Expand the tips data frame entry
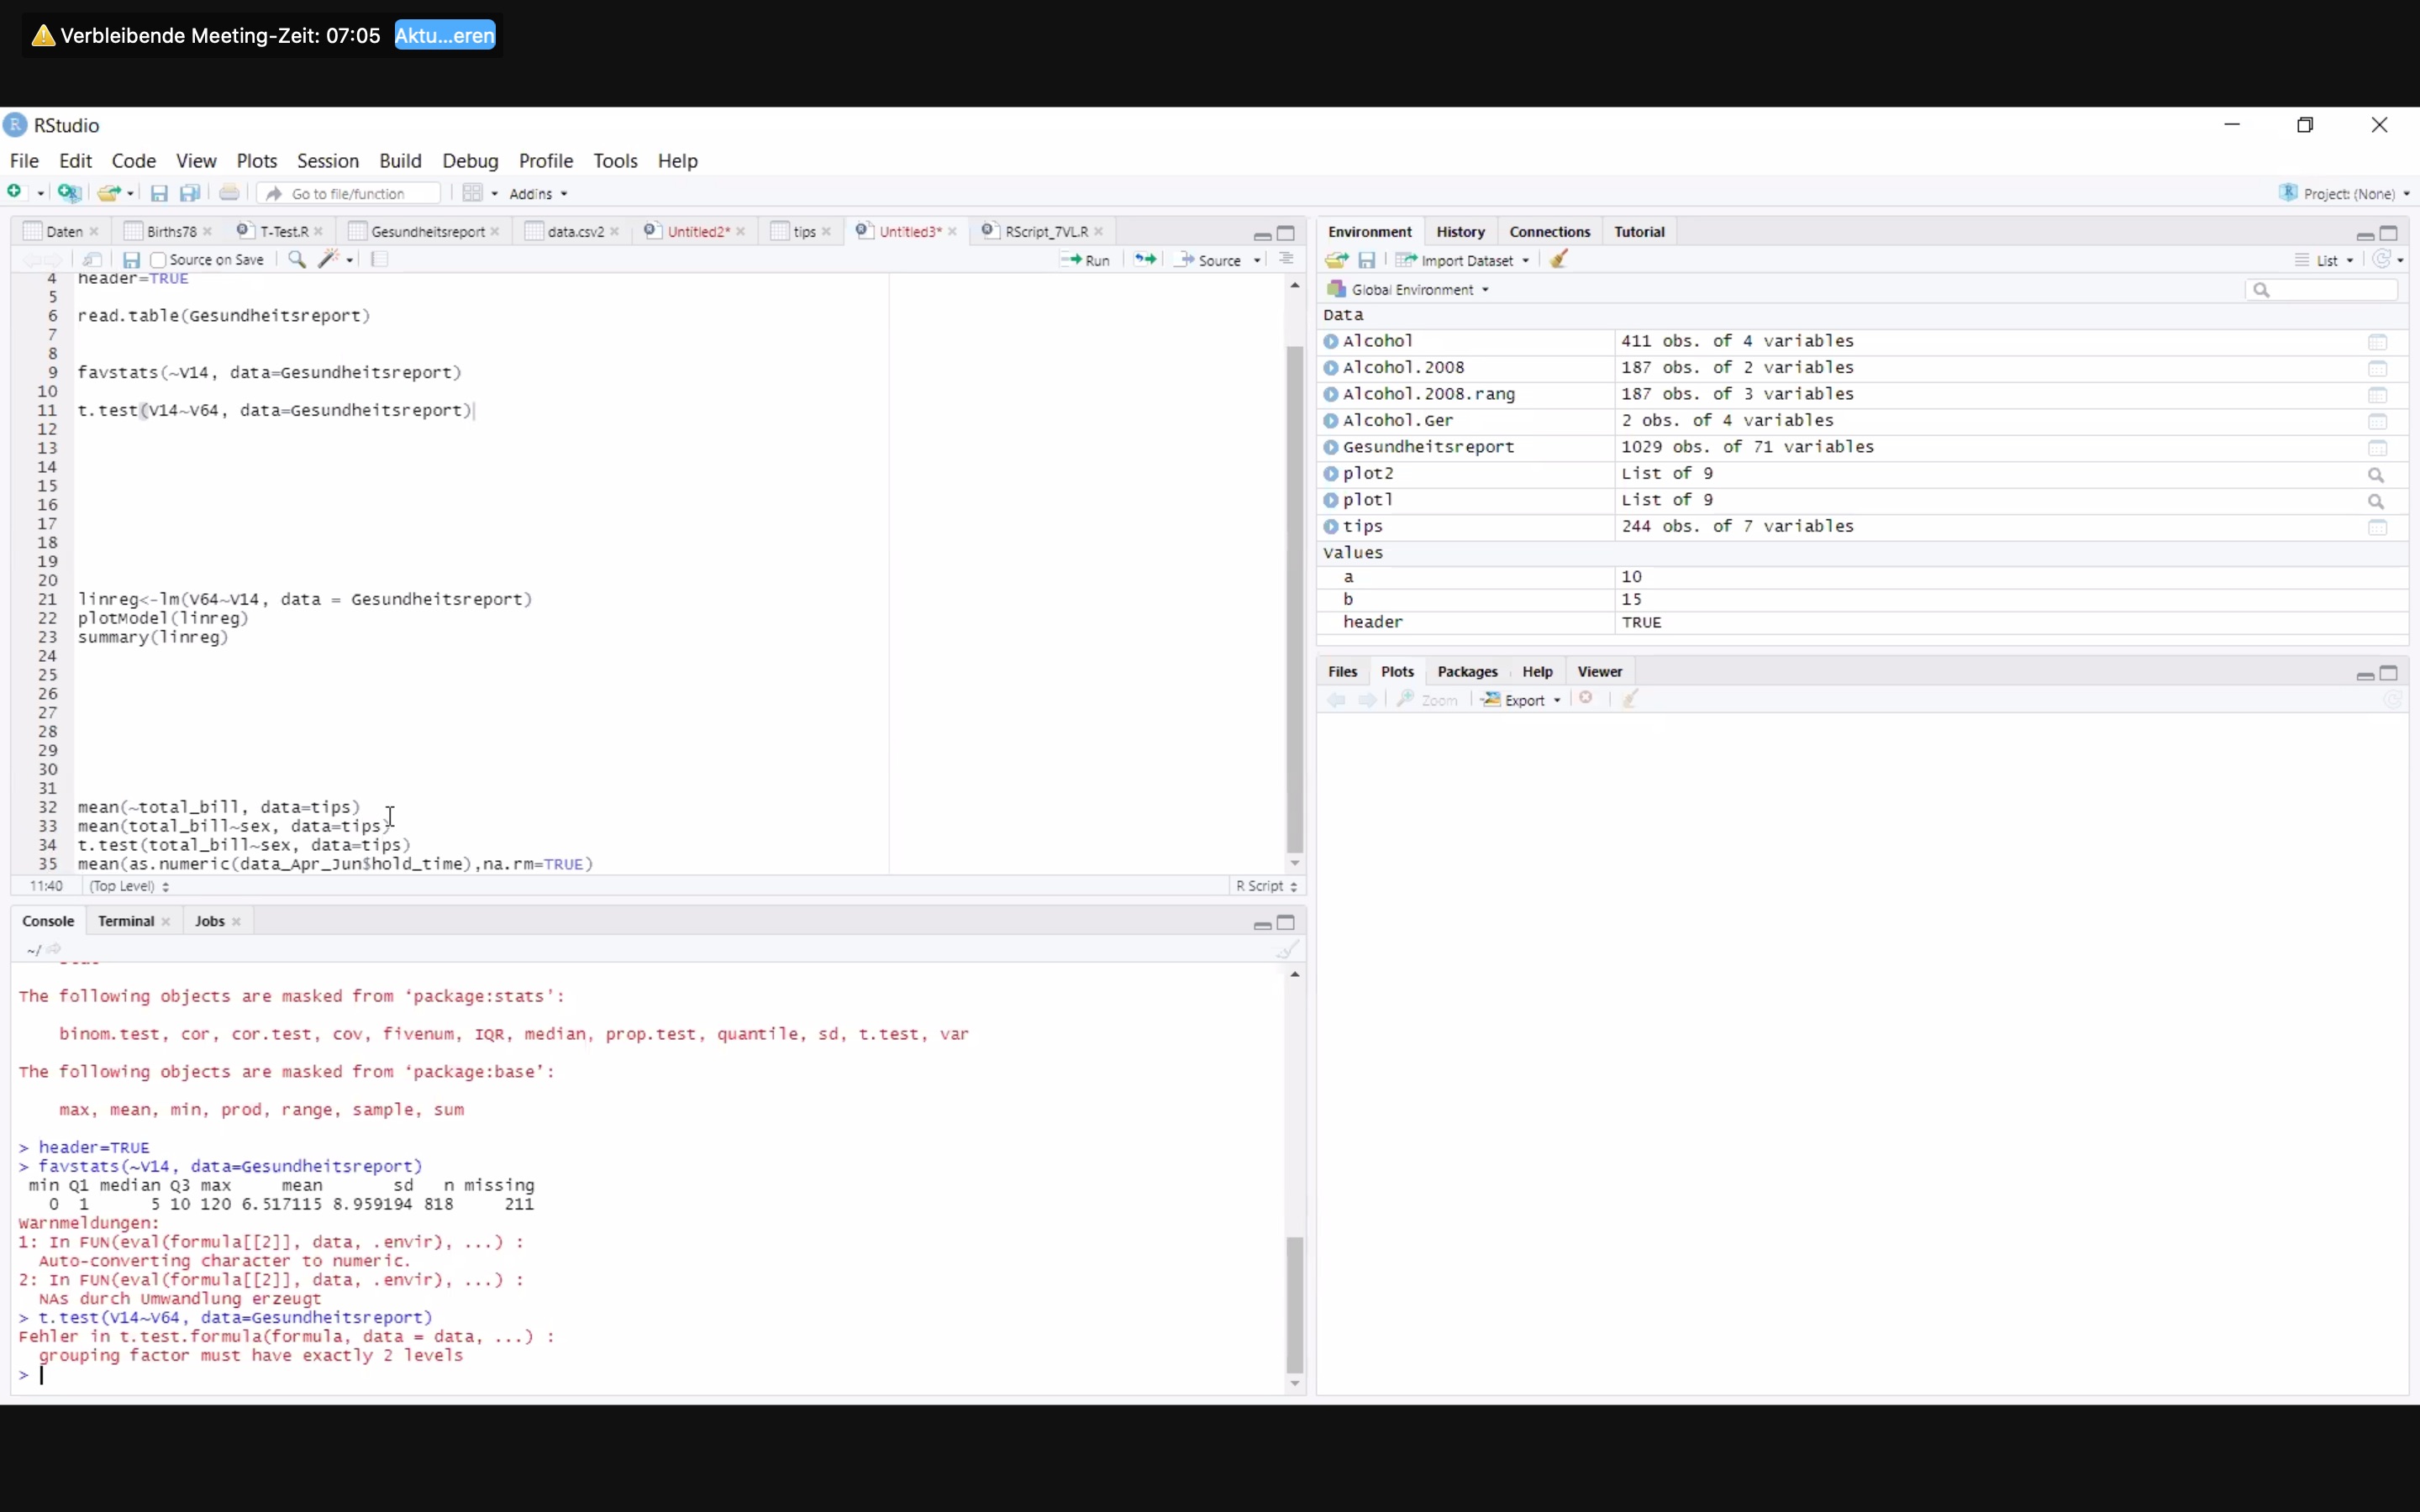This screenshot has width=2420, height=1512. (x=1331, y=527)
